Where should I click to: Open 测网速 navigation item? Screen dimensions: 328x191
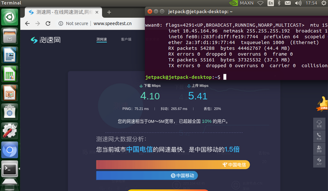(x=102, y=39)
